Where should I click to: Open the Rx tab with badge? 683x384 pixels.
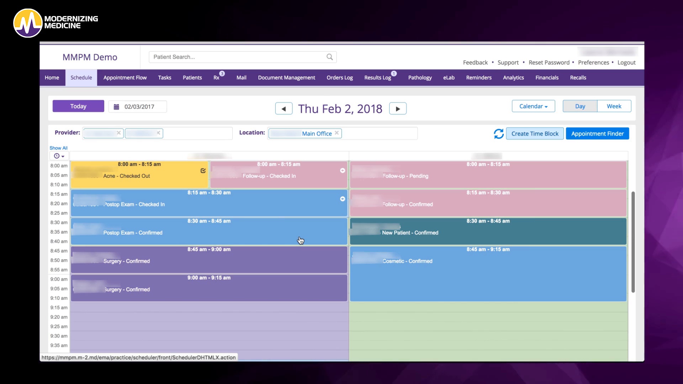[217, 78]
